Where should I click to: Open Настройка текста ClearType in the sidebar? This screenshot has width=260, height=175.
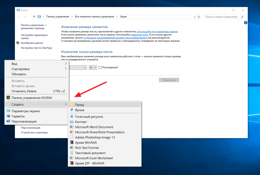pos(37,48)
